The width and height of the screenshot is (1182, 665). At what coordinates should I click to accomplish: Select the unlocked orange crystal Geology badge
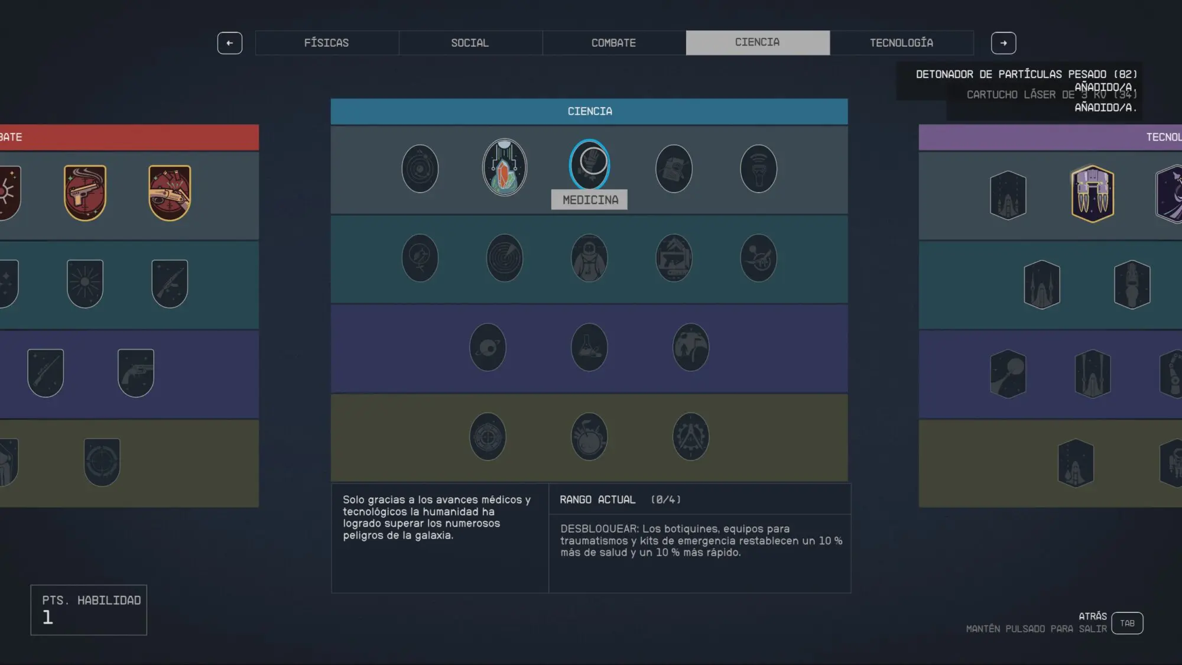504,167
